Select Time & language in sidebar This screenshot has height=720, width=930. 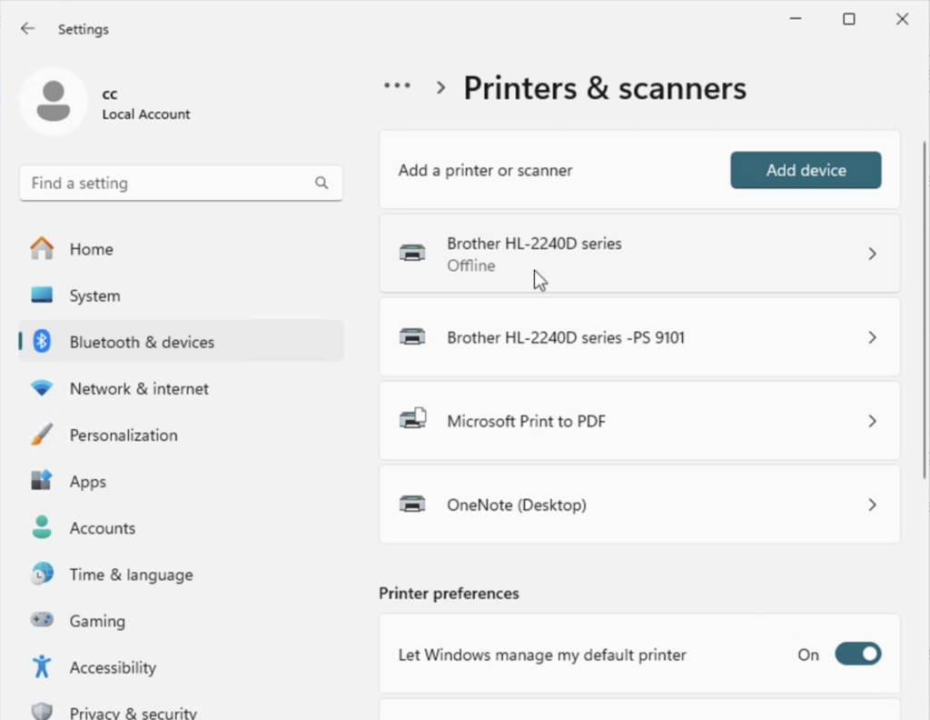click(x=131, y=575)
